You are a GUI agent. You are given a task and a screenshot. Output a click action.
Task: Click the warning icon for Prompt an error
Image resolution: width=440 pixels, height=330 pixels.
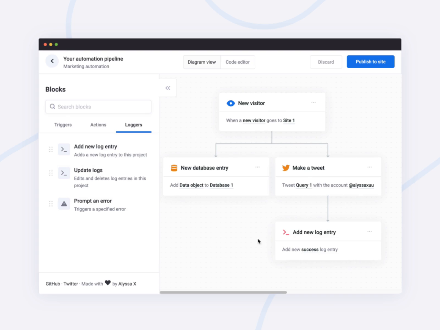(64, 204)
